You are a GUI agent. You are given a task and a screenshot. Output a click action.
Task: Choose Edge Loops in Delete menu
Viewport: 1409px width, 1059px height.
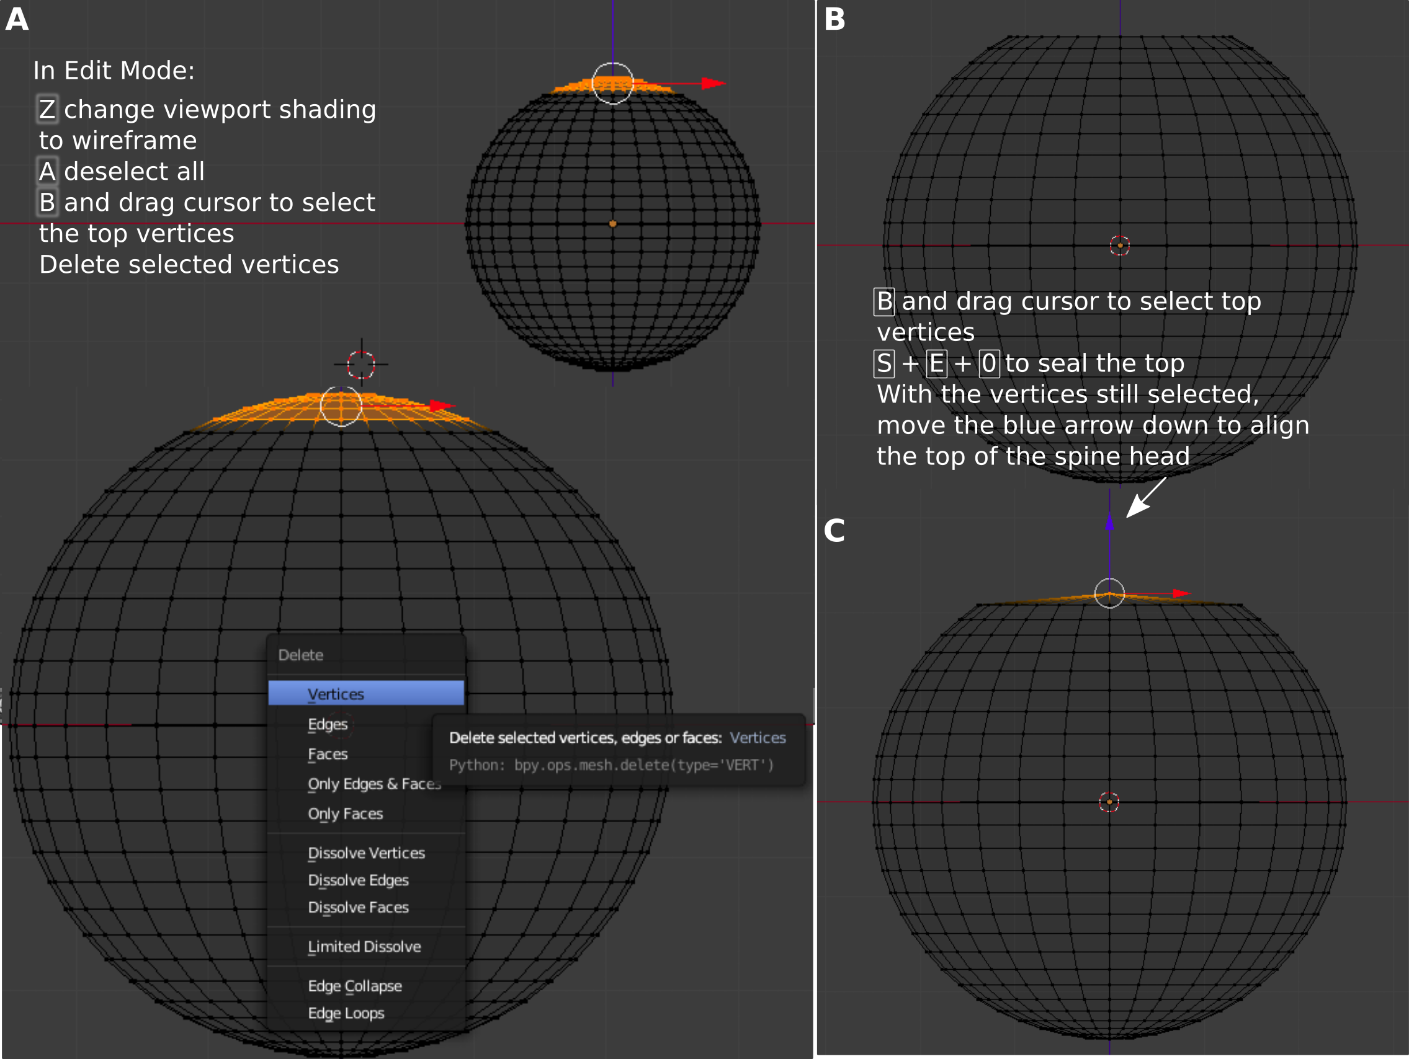pyautogui.click(x=346, y=1013)
